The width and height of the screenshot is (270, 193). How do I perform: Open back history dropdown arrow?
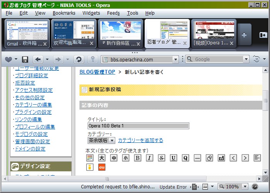coord(47,59)
